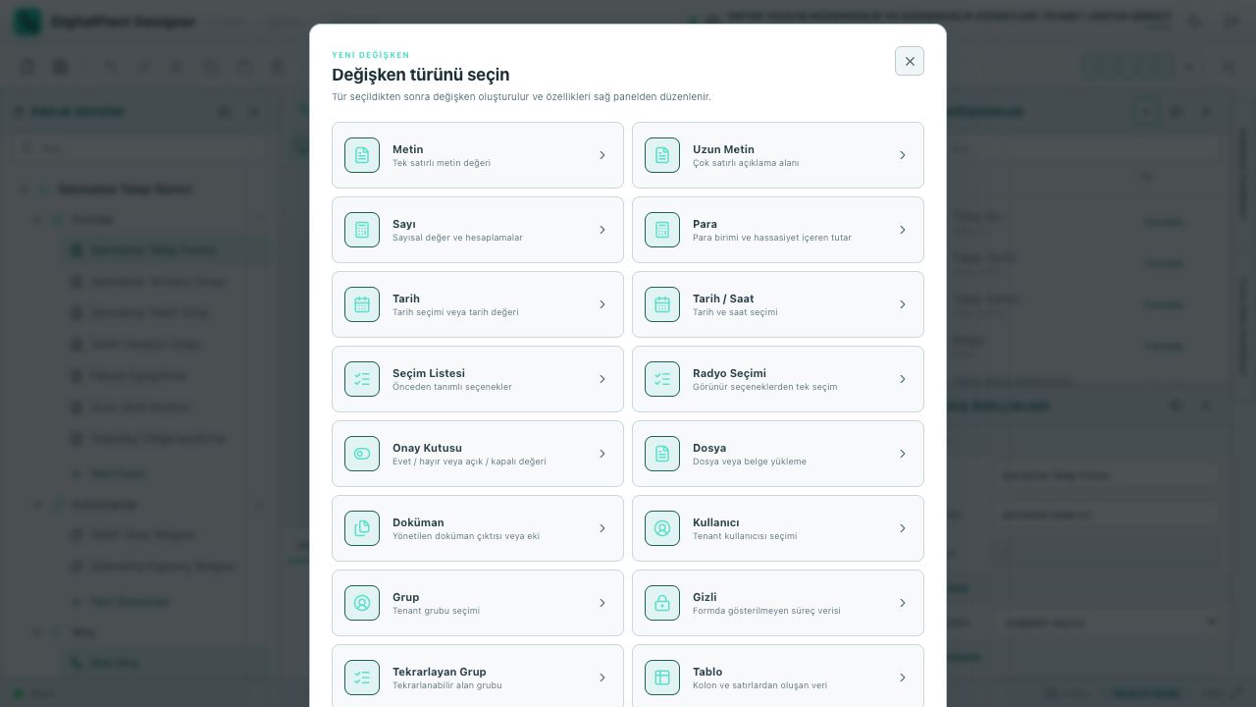Choose the Sayı calculator icon
1256x707 pixels.
pos(362,230)
